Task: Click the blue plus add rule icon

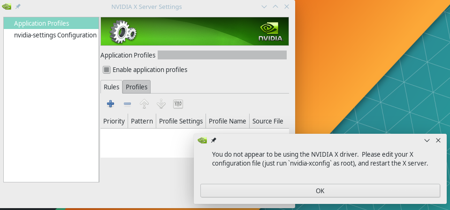Action: (x=110, y=104)
